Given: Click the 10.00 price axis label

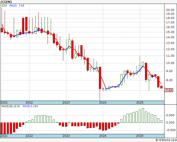Looking at the screenshot, I should (170, 63).
